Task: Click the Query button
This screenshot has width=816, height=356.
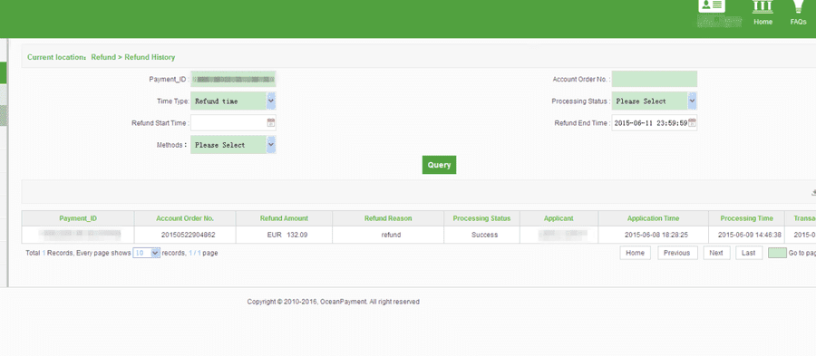Action: 439,165
